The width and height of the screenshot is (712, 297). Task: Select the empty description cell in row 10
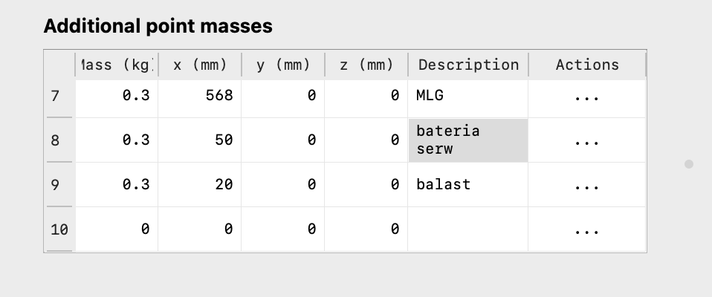467,229
